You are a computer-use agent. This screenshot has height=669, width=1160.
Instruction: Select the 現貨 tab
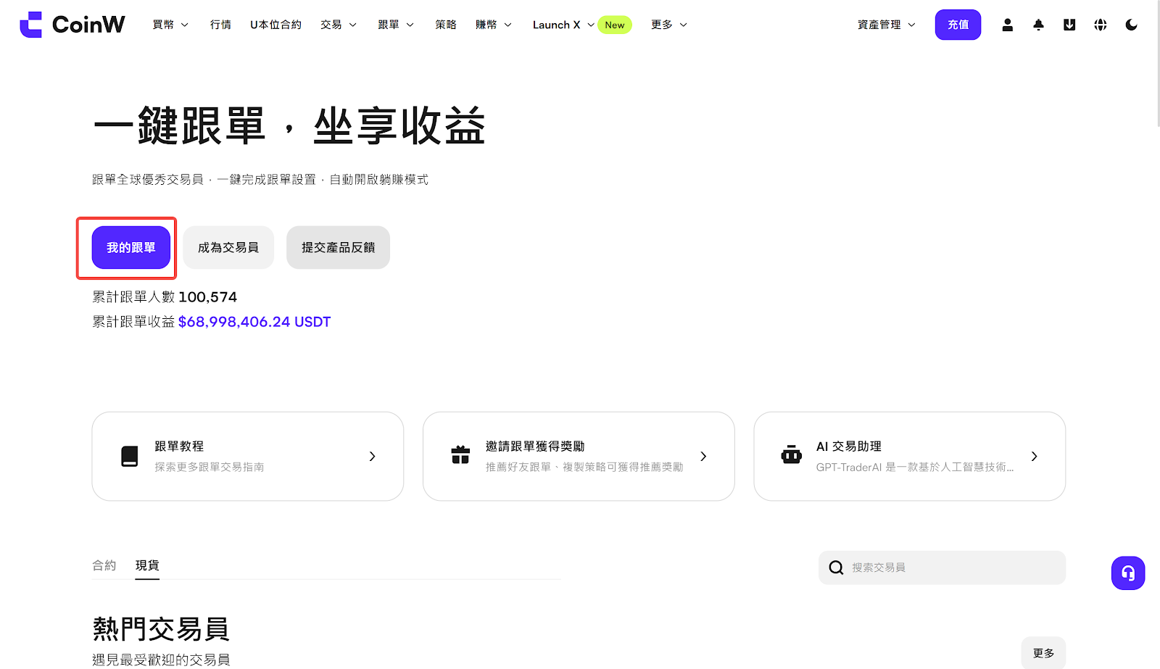(147, 565)
